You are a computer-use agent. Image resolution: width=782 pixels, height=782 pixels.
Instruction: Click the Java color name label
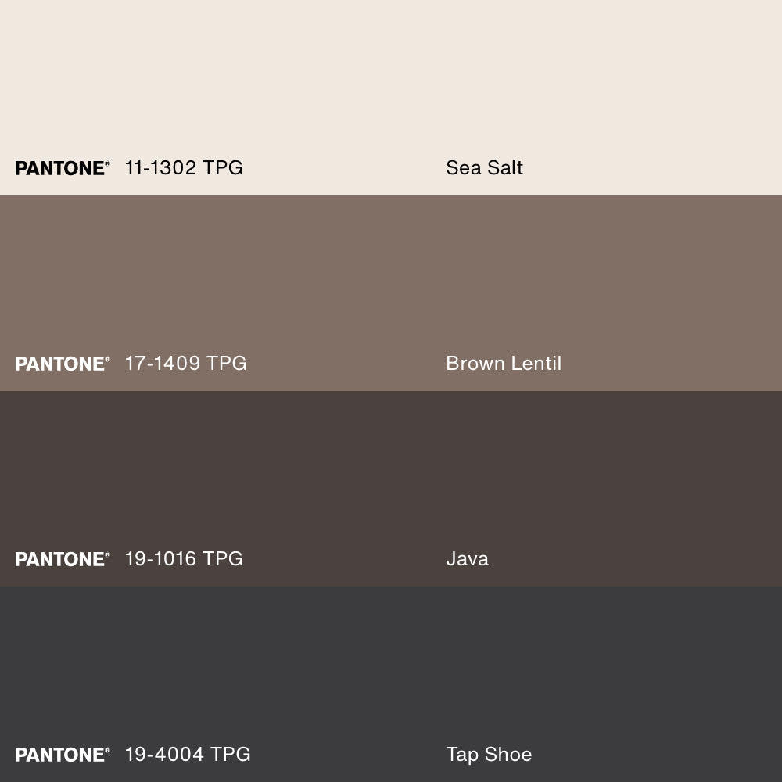pos(467,558)
